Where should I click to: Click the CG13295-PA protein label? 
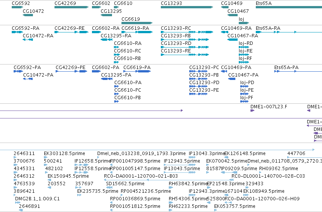point(116,75)
